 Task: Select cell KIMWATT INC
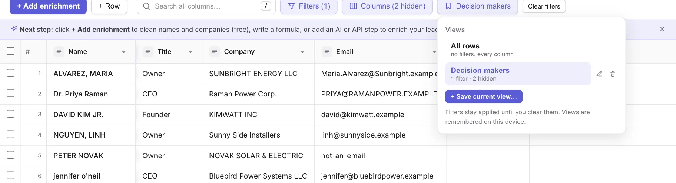click(258, 115)
